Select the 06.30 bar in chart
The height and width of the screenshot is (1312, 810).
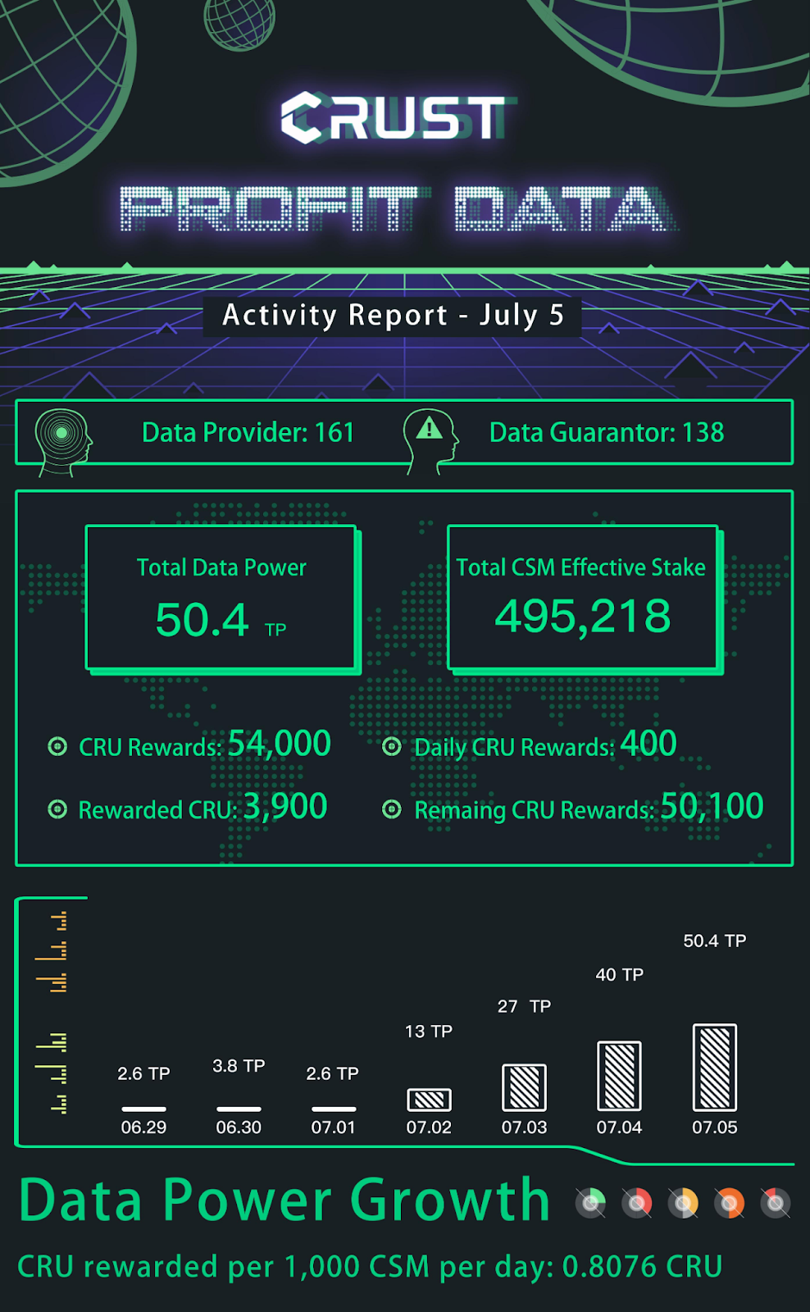coord(239,1109)
